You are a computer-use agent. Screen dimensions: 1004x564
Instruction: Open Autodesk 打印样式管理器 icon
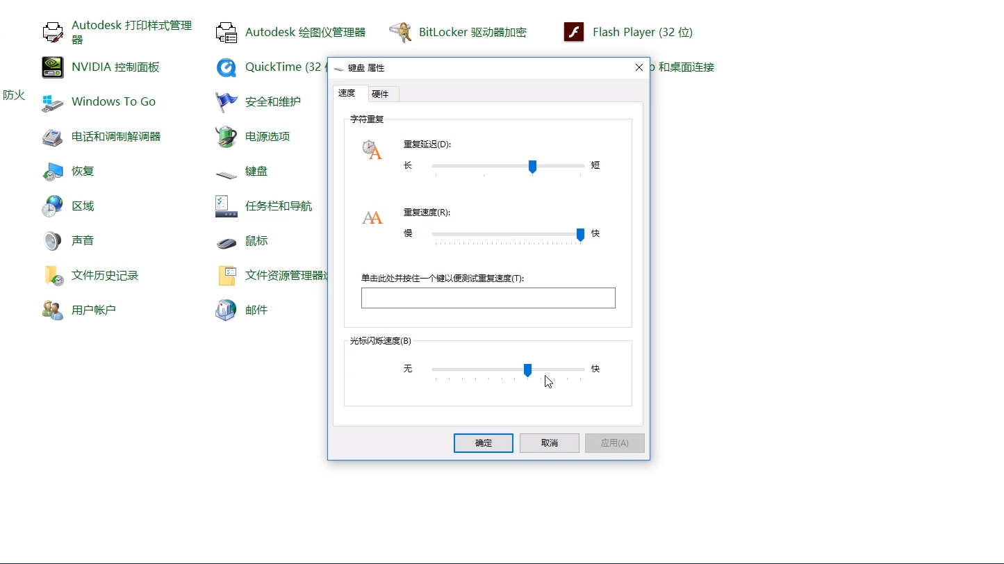point(53,32)
